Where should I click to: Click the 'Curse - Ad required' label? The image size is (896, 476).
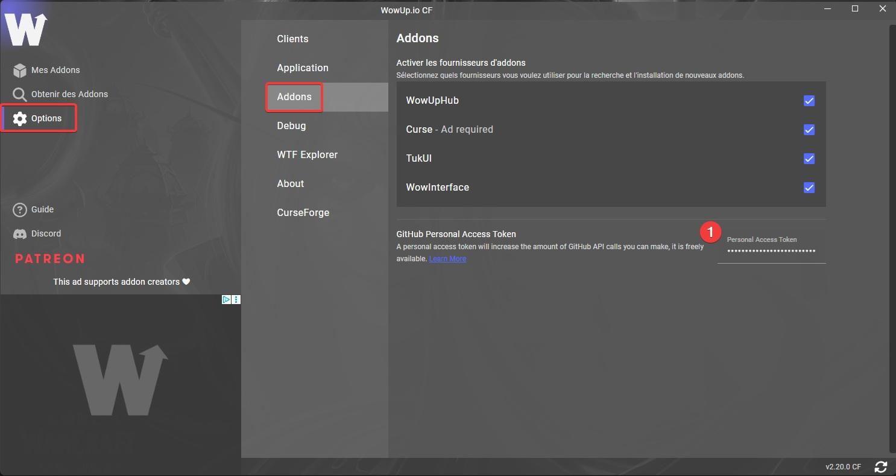click(449, 130)
